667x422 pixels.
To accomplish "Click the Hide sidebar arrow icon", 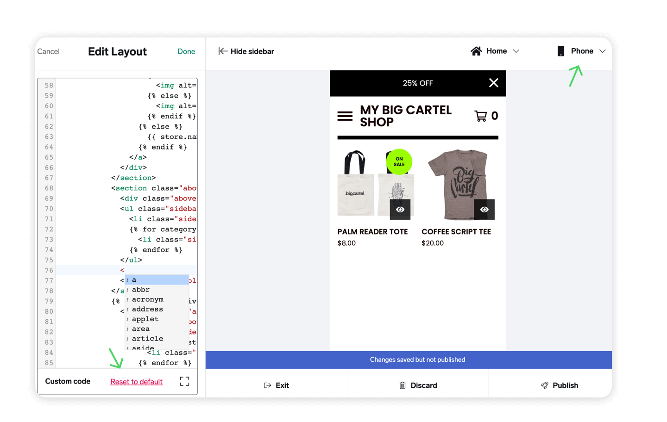I will [223, 51].
